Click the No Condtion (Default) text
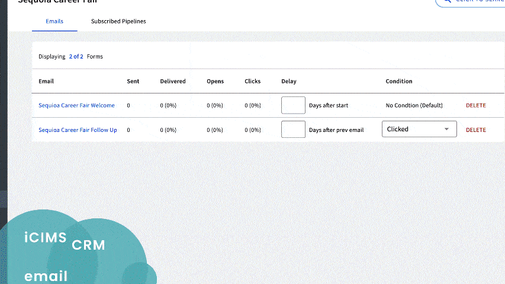This screenshot has width=505, height=284. 414,105
